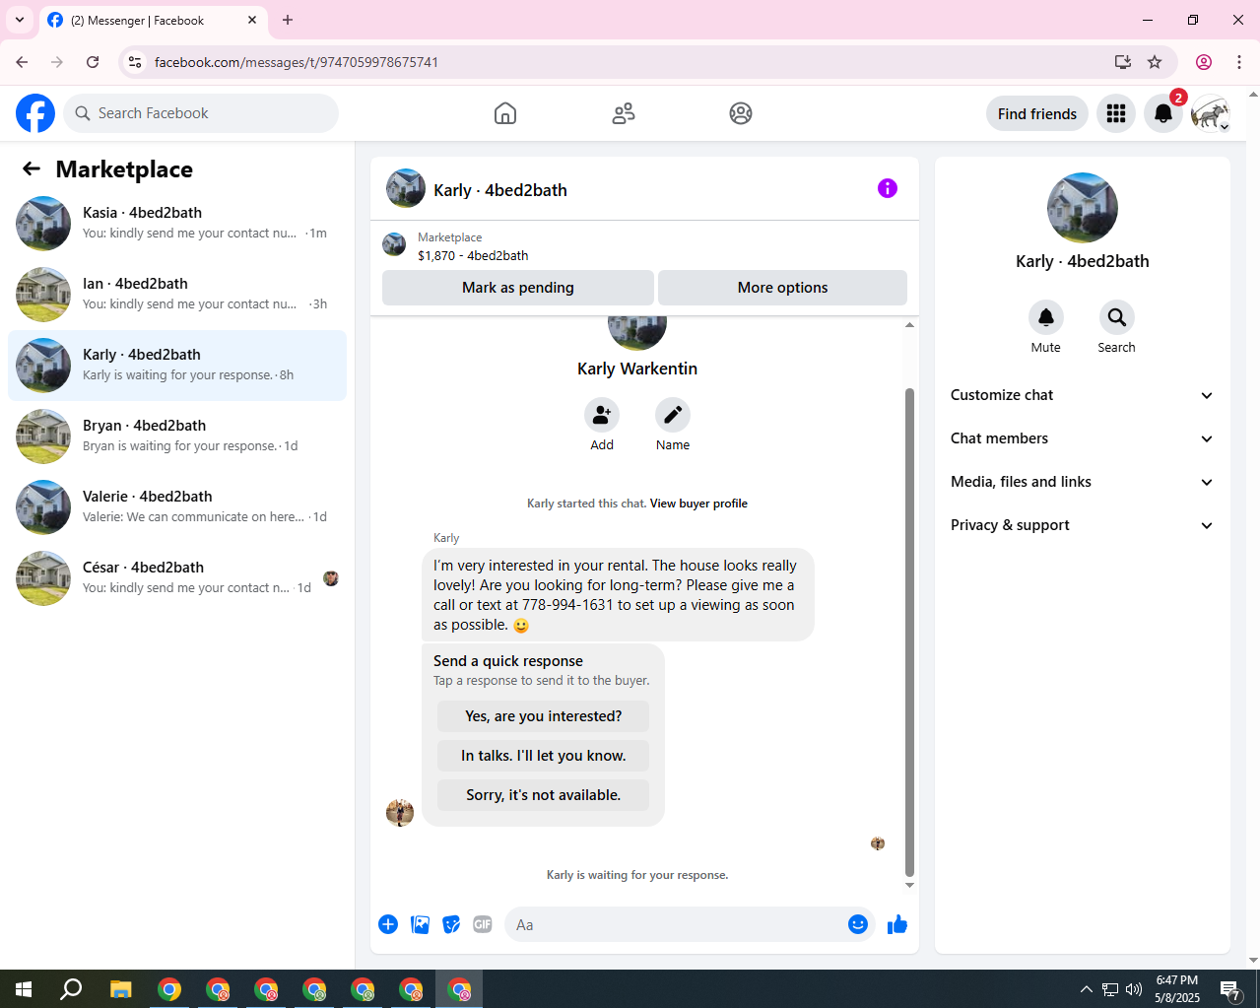Open taskbar clock showing 6:47 PM
Screen dimensions: 1260x1008
[x=1177, y=989]
